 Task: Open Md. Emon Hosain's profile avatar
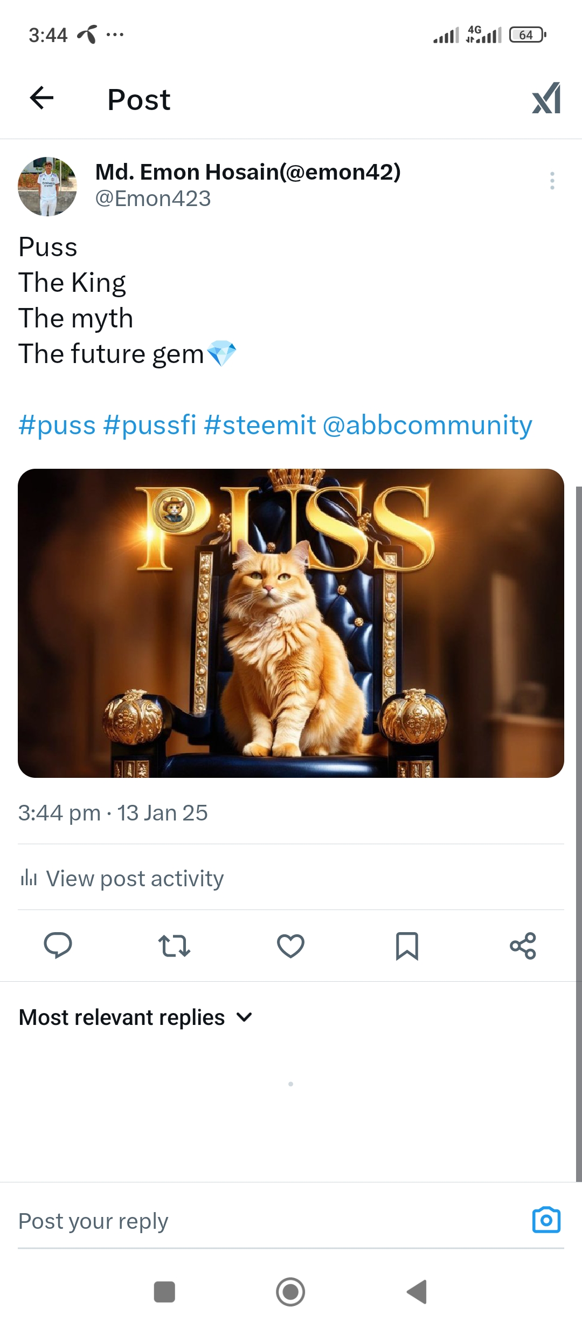47,186
